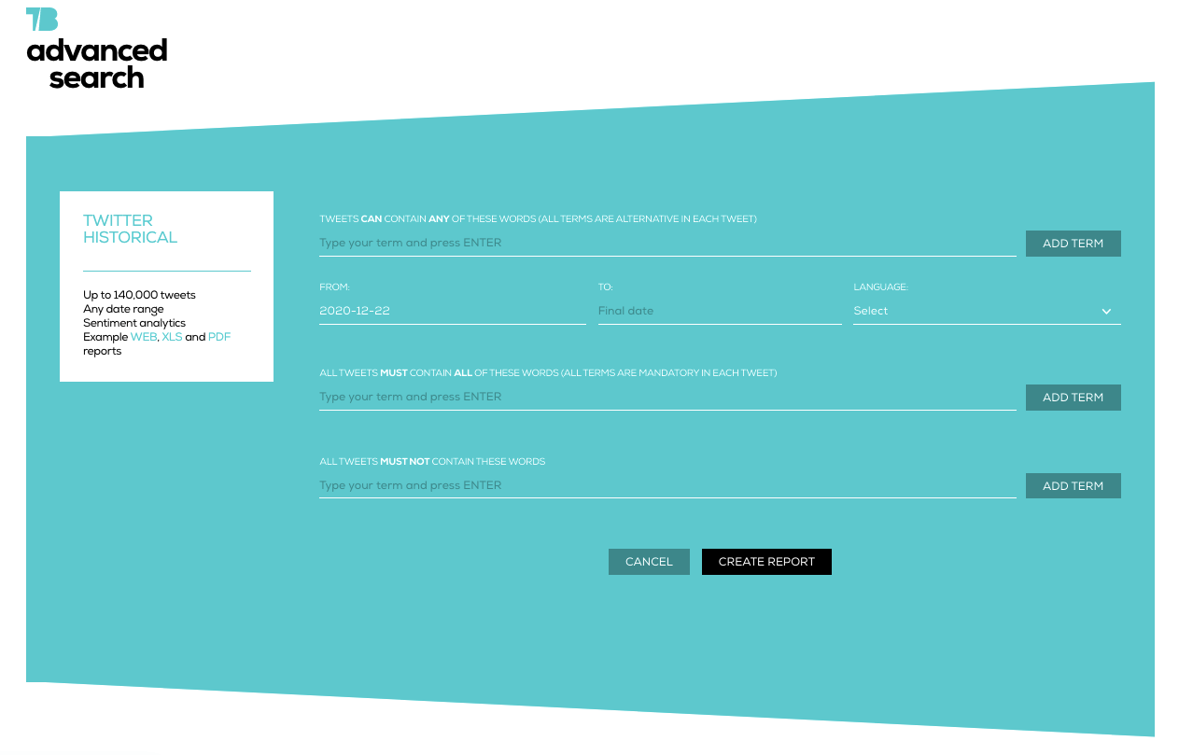1193x755 pixels.
Task: Click the Twitter Historical heading
Action: 130,229
